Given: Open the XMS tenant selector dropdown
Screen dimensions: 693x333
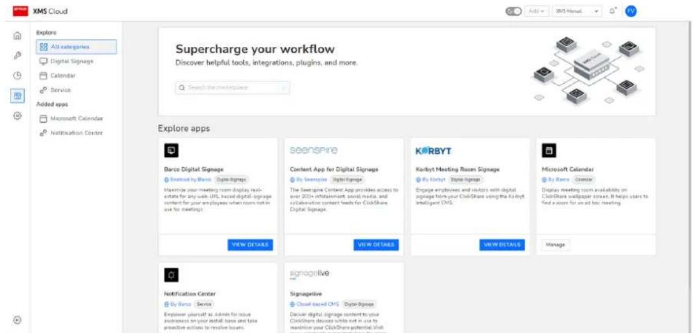Looking at the screenshot, I should [x=576, y=10].
